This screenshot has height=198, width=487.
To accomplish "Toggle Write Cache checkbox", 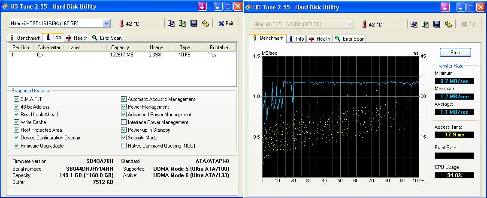I will coord(16,122).
